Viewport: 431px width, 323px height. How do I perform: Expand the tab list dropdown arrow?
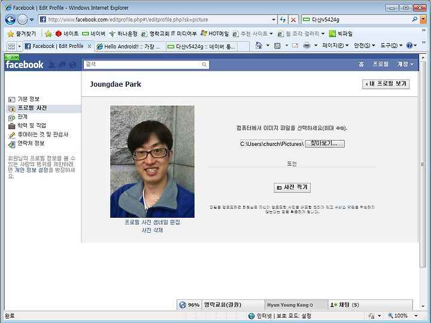pyautogui.click(x=20, y=46)
